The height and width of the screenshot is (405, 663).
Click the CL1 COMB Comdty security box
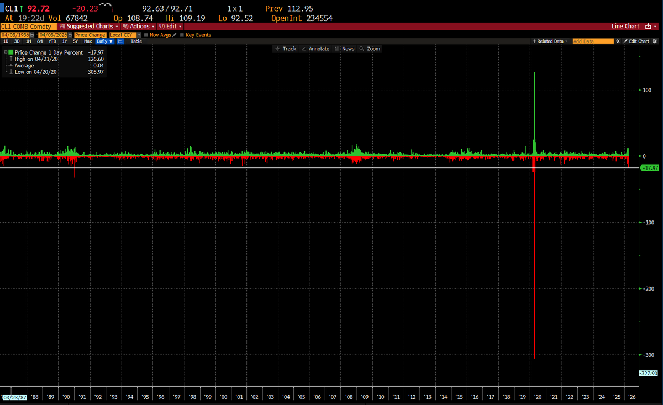(28, 27)
